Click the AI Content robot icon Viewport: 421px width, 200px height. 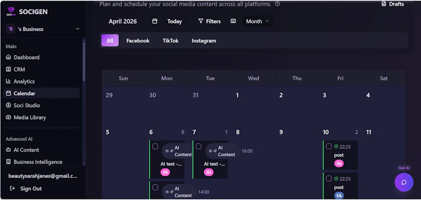[x=8, y=150]
